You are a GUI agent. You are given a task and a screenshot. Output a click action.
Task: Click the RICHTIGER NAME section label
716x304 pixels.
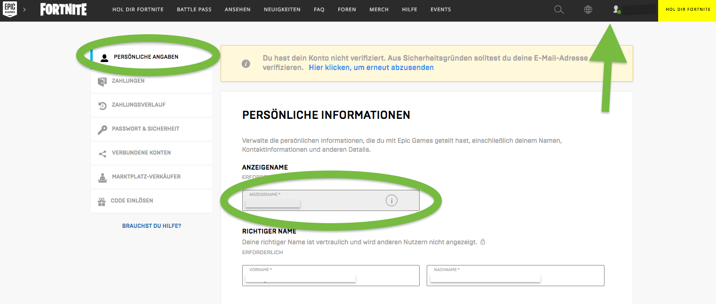269,231
